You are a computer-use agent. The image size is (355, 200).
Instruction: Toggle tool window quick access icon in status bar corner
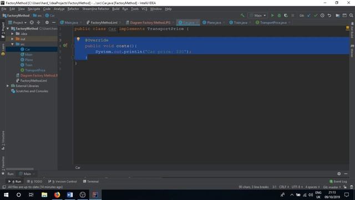[x=4, y=187]
